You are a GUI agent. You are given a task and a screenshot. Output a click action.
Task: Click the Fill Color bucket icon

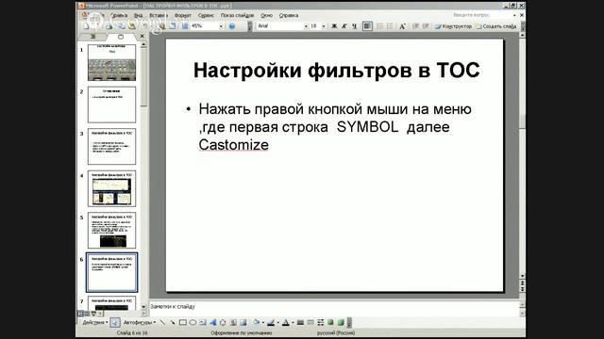pos(256,322)
